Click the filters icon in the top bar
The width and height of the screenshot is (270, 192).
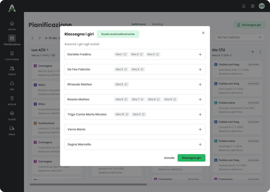253,6
